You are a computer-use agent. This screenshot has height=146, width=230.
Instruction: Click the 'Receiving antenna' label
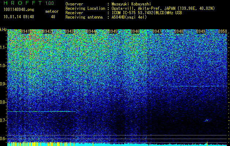(84, 17)
